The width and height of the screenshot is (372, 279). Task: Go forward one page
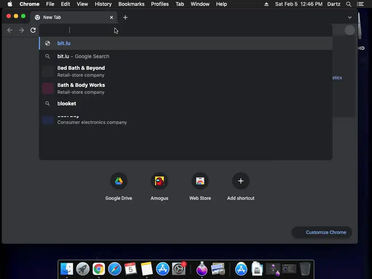[x=21, y=30]
